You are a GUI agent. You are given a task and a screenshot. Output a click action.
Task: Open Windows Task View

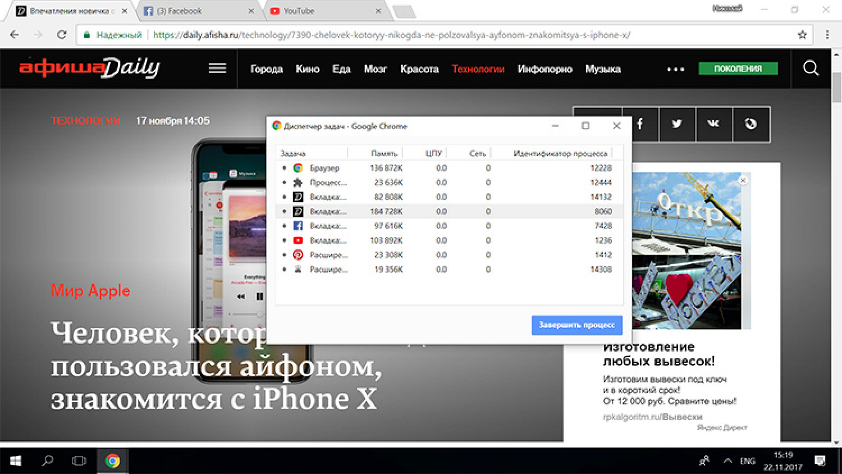coord(79,461)
